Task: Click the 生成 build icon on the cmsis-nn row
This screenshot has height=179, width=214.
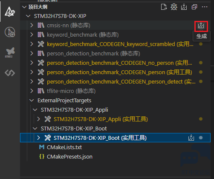Action: [201, 26]
